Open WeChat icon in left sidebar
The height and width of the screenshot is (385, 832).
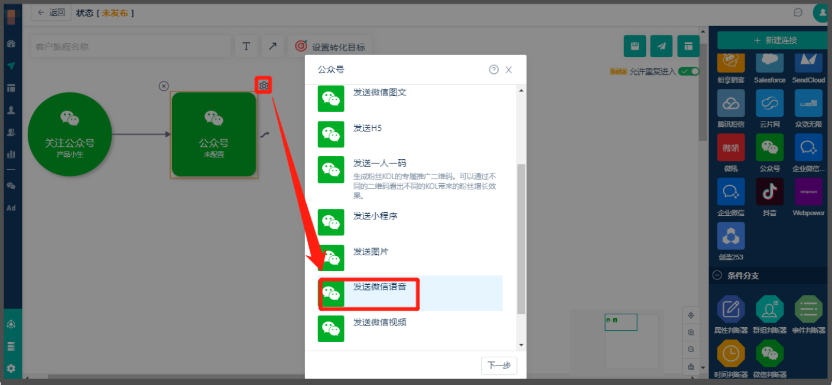11,186
